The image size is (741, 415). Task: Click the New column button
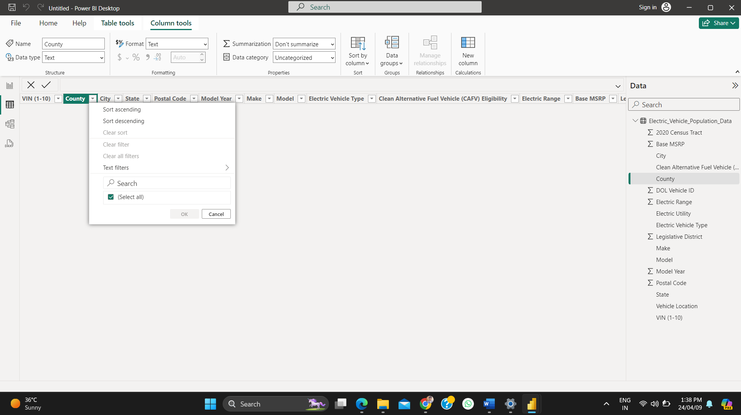(x=468, y=51)
